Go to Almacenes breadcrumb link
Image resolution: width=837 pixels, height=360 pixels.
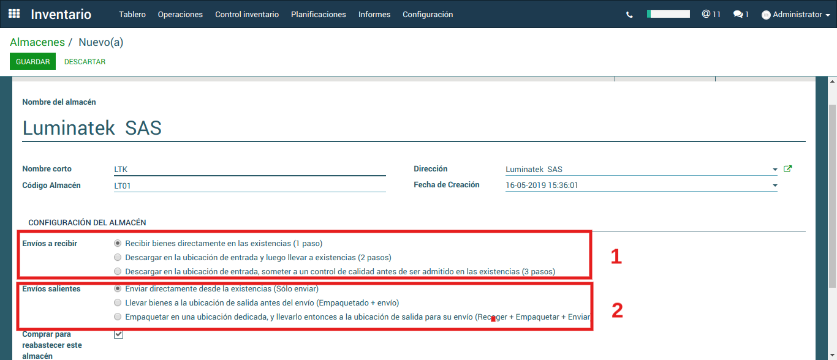coord(37,42)
